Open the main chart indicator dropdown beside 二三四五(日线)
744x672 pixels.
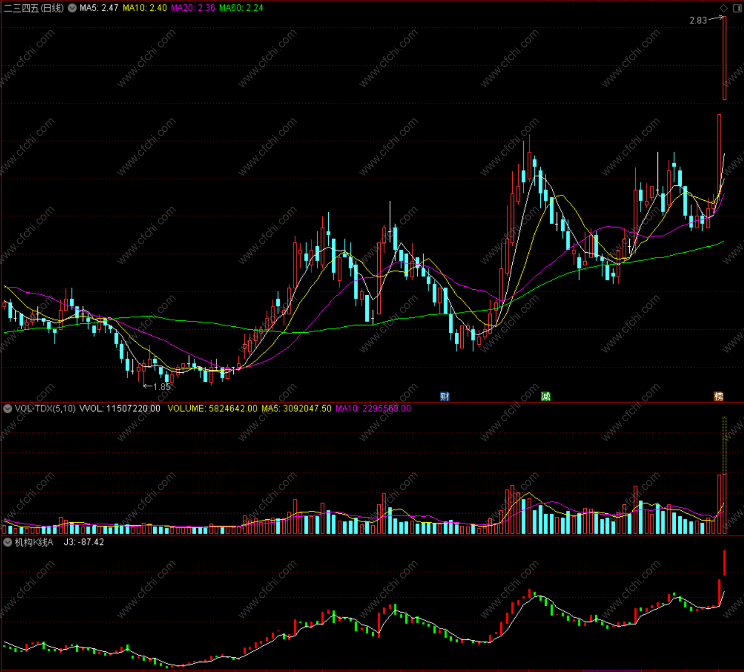point(72,8)
